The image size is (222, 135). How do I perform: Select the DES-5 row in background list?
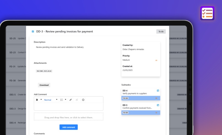click(x=16, y=94)
